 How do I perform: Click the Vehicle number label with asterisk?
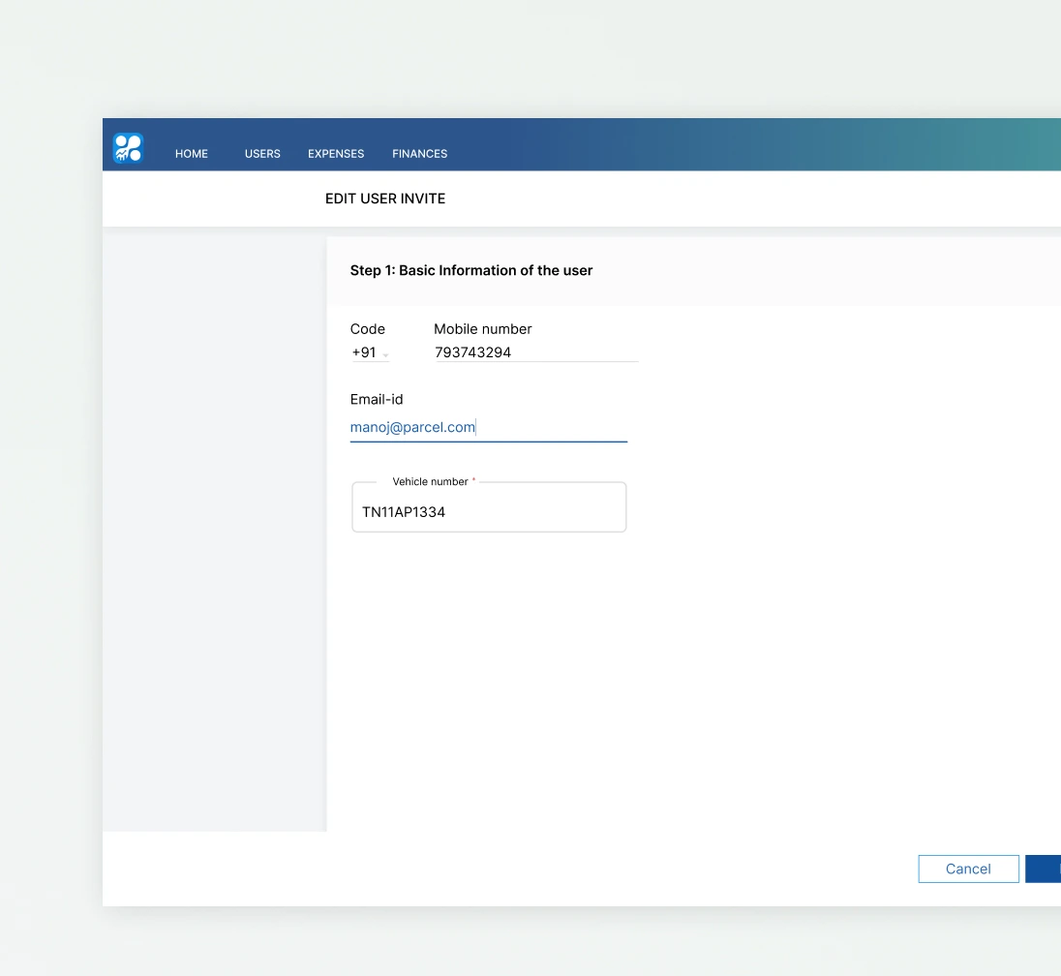pos(433,481)
